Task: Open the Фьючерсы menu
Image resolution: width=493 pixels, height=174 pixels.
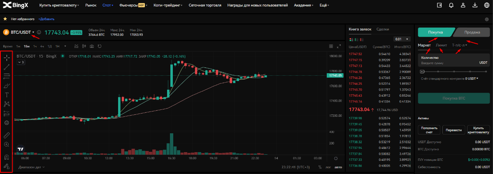Action: click(x=134, y=5)
